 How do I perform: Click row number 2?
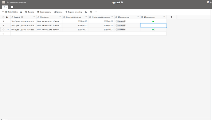tap(3, 25)
